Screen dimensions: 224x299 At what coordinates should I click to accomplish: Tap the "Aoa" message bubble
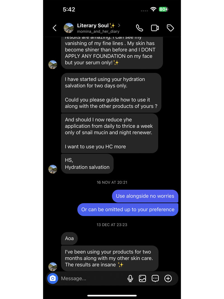point(69,238)
